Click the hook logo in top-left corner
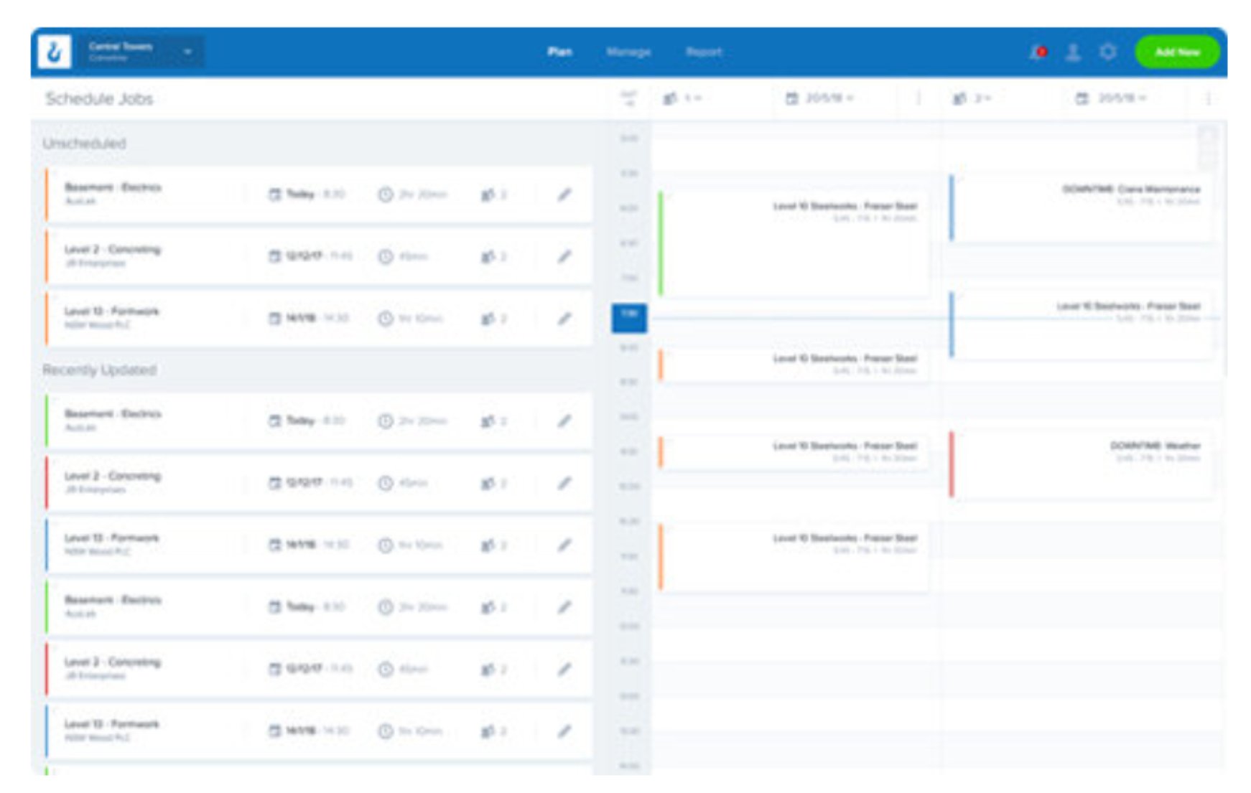 click(55, 52)
